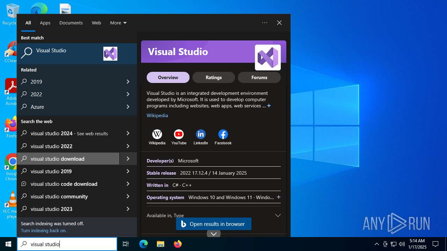Image resolution: width=447 pixels, height=251 pixels.
Task: Select the Ratings pill tab
Action: point(214,77)
